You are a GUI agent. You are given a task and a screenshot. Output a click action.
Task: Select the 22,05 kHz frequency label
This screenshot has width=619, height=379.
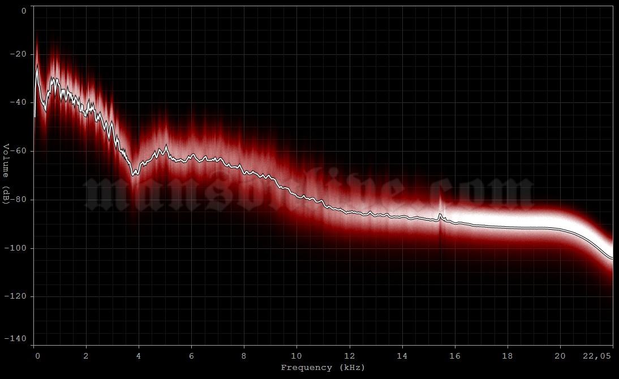click(x=598, y=356)
